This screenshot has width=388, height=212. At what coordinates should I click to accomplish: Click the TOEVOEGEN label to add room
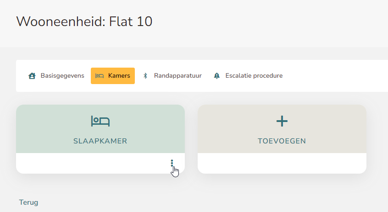coord(282,141)
